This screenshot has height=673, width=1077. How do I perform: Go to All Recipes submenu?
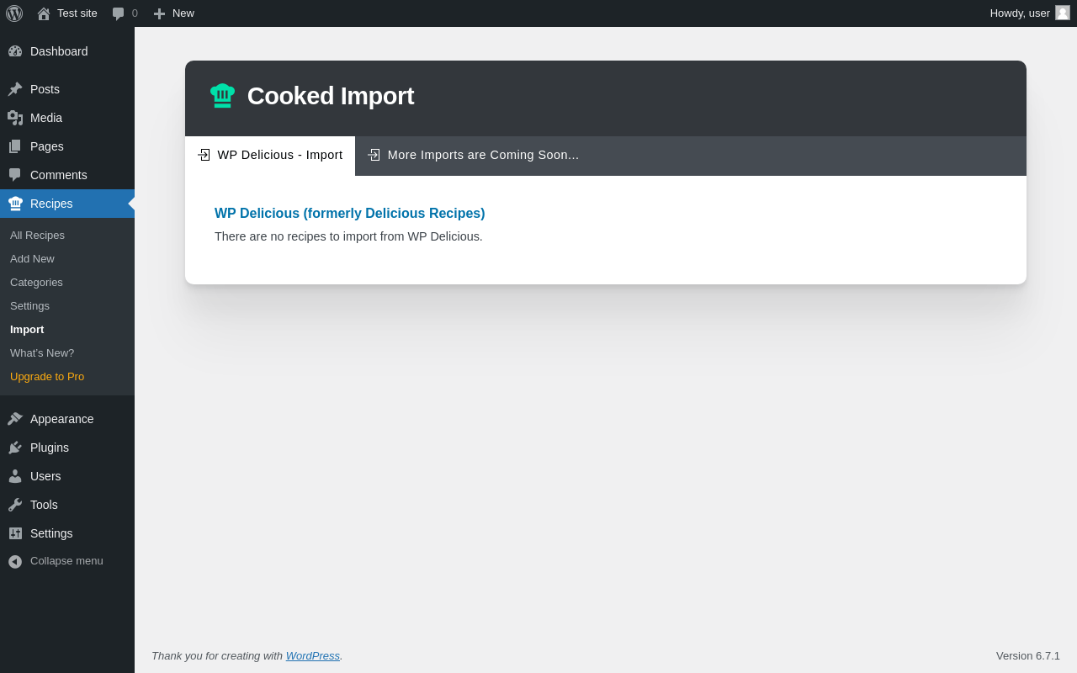pyautogui.click(x=37, y=236)
